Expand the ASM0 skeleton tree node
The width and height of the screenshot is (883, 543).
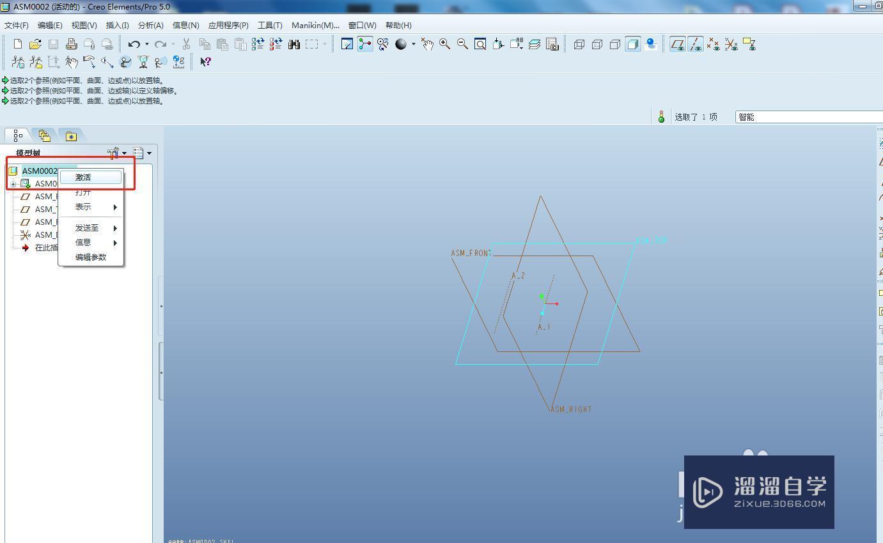[x=13, y=185]
